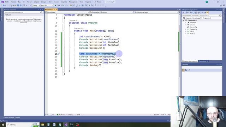Select App.config in Solution Explorer
Screen dimensions: 226x127
click(193, 27)
